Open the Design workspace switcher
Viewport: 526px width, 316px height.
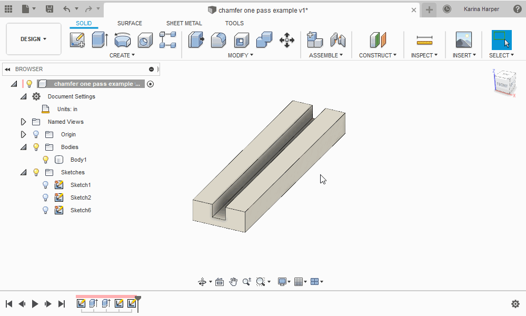(x=33, y=38)
